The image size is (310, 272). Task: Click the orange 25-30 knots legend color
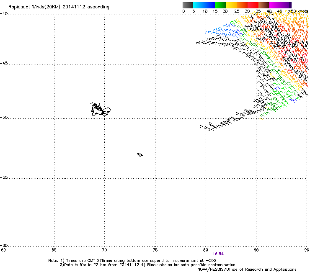coord(242,5)
